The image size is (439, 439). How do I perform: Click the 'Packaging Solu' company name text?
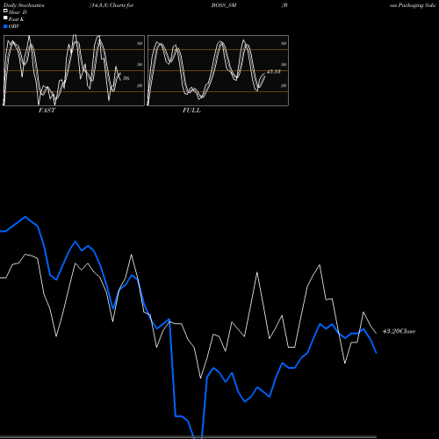[417, 5]
